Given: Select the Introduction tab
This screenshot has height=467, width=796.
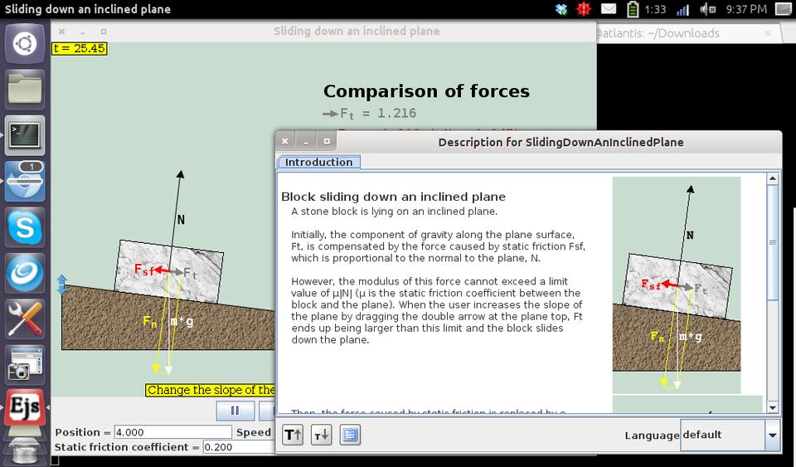Looking at the screenshot, I should pyautogui.click(x=318, y=163).
